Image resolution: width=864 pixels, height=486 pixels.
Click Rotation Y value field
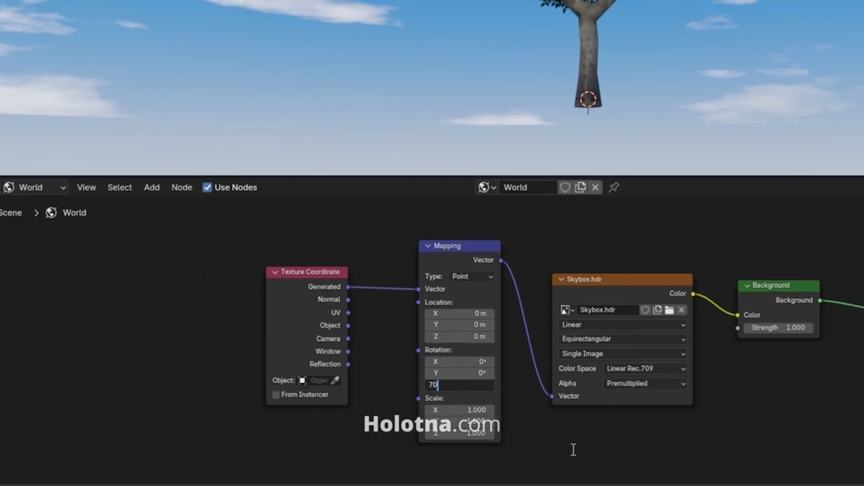pos(459,373)
